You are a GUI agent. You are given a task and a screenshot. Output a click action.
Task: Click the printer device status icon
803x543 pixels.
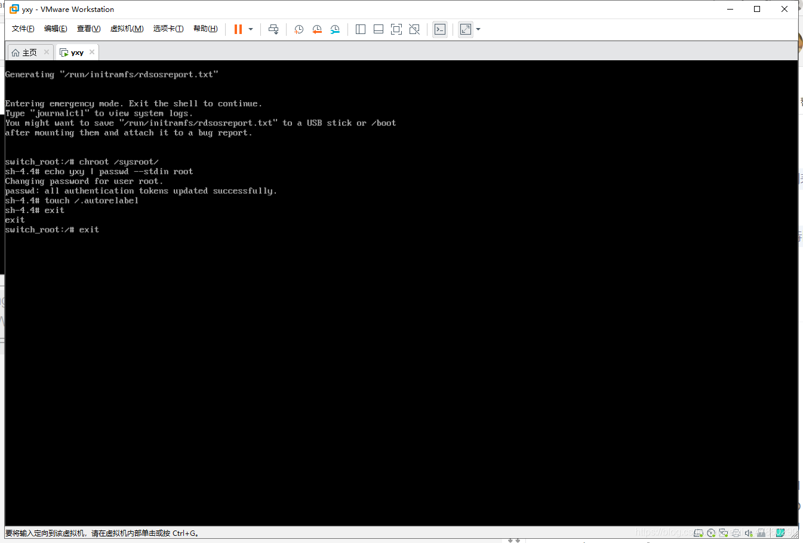tap(736, 533)
